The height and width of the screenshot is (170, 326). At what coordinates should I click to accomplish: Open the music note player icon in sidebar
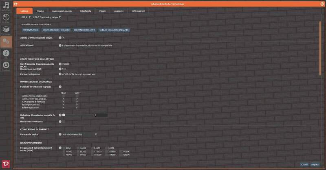click(6, 6)
